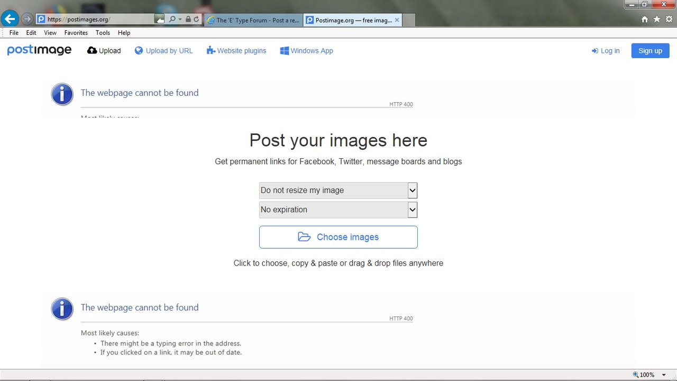Image resolution: width=677 pixels, height=381 pixels.
Task: Open the 'No expiration' dropdown
Action: [338, 210]
